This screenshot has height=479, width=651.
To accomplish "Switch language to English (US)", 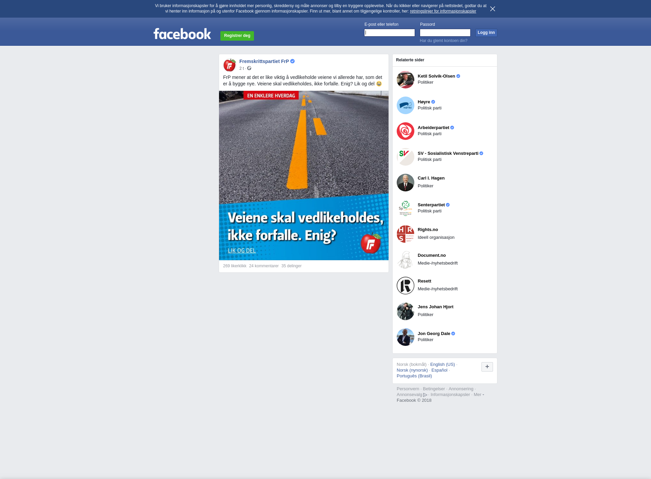I will click(442, 365).
